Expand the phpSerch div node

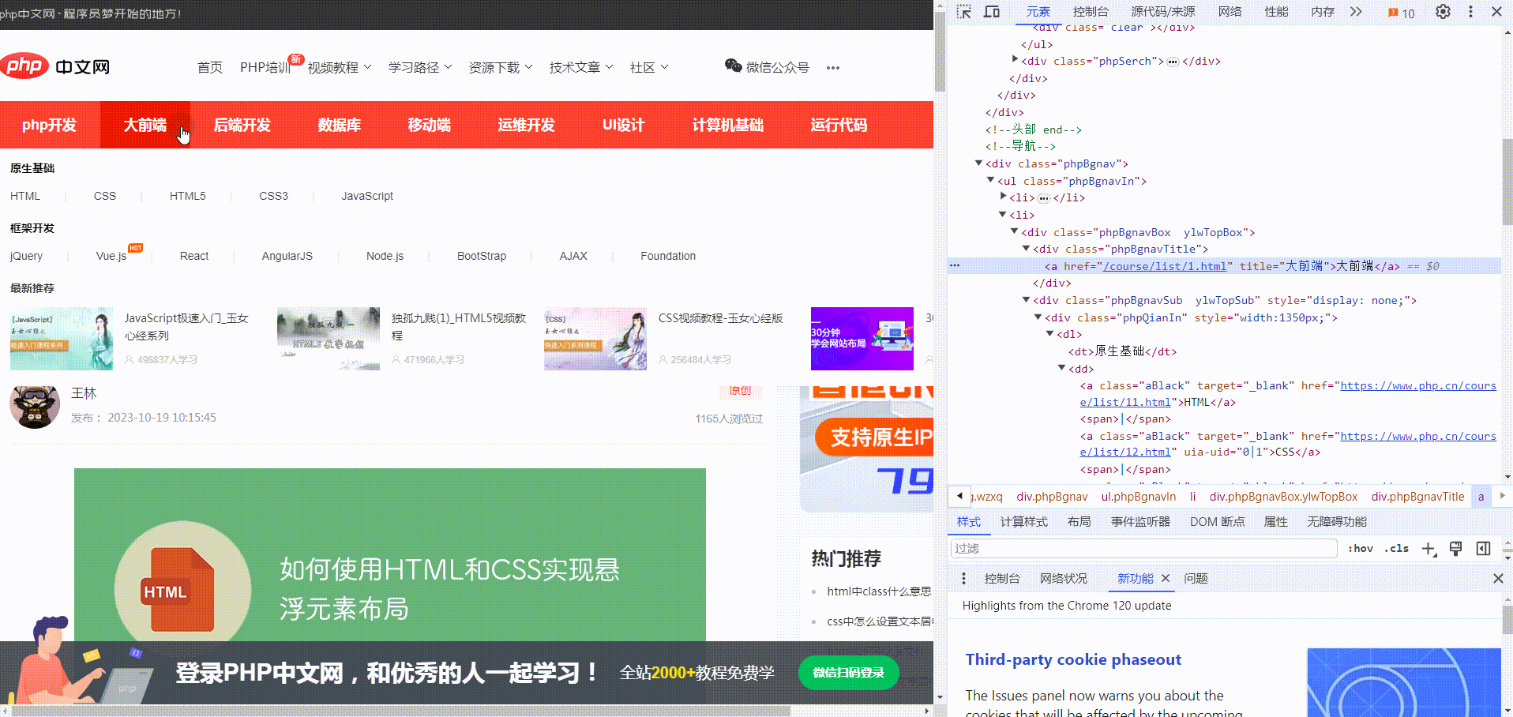1015,60
